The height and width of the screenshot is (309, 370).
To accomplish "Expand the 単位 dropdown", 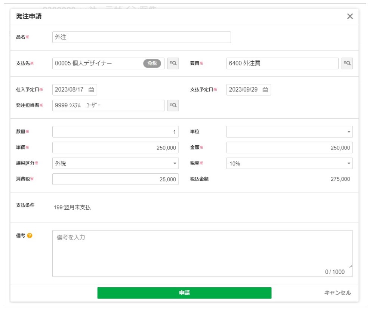I will pos(289,132).
